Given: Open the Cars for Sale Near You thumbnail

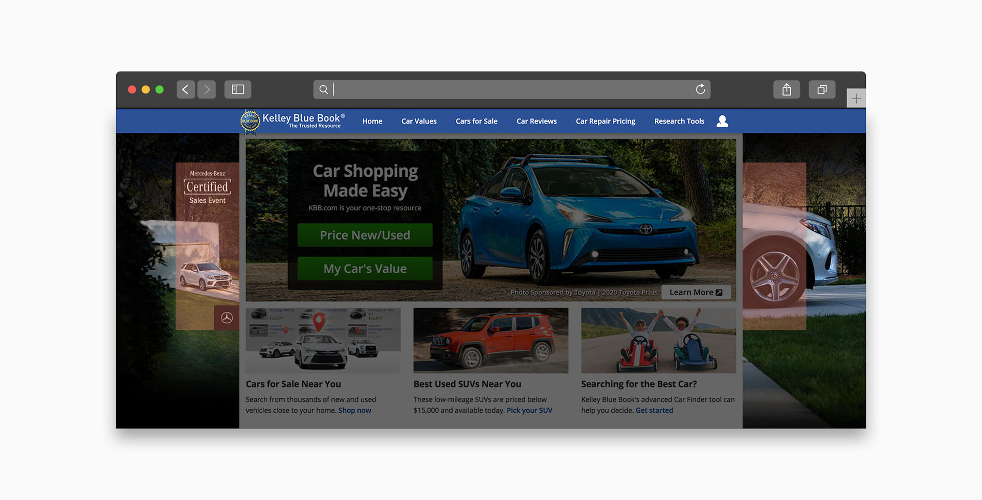Looking at the screenshot, I should click(x=323, y=340).
